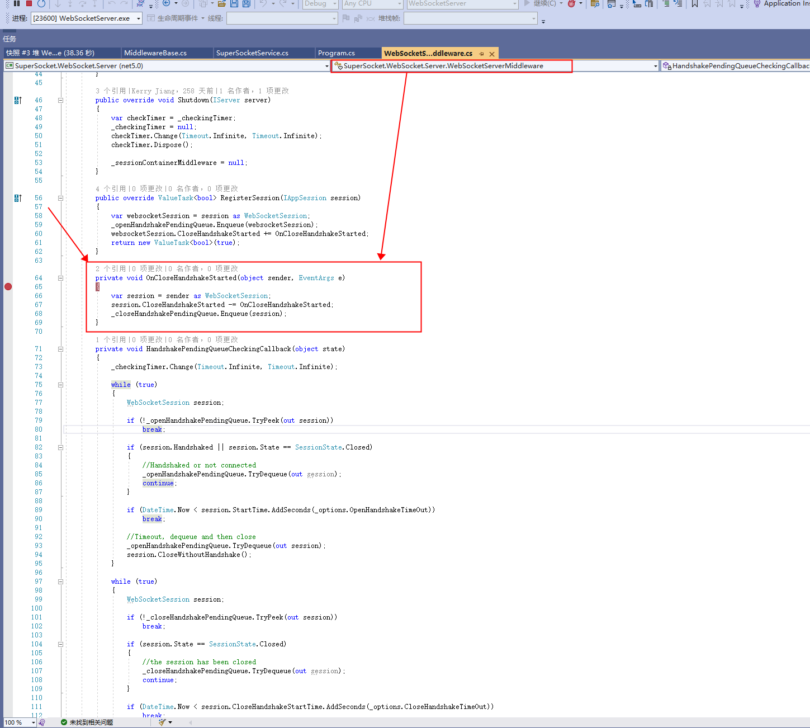Switch to the SuperSocketService.cs tab
810x728 pixels.
tap(264, 53)
